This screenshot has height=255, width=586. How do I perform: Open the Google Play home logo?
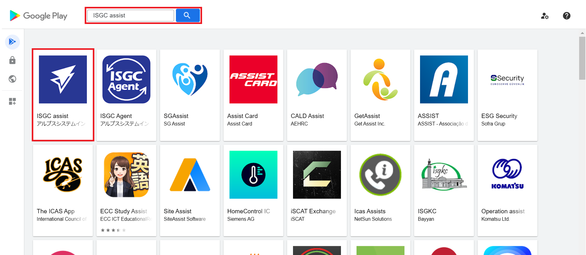(x=39, y=16)
